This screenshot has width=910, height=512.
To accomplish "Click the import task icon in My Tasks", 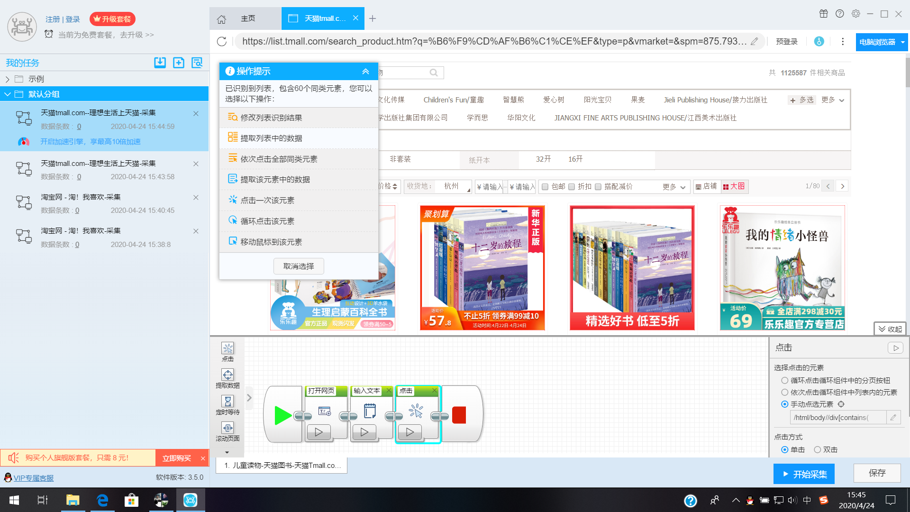I will click(160, 63).
